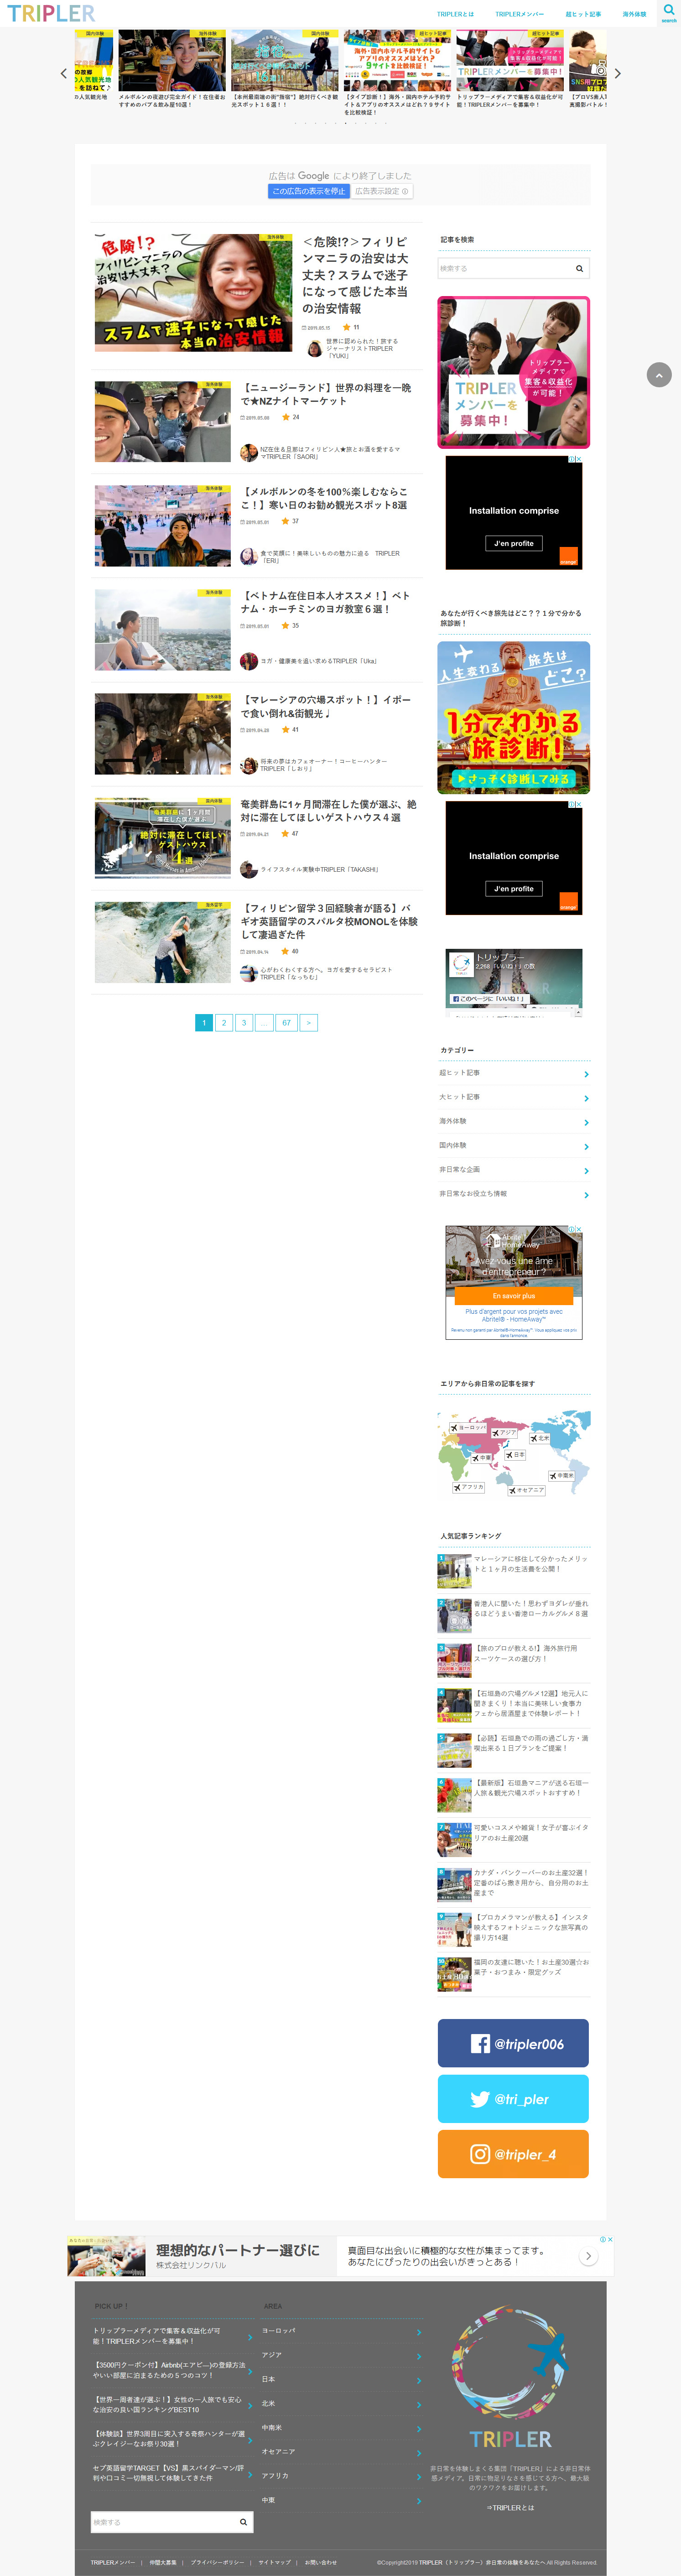Open TRIPLERとは header menu
This screenshot has height=2576, width=681.
tap(455, 14)
